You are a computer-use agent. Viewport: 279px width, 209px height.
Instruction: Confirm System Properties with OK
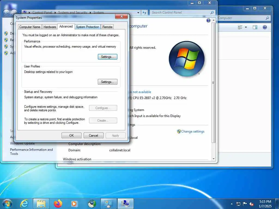[71, 136]
